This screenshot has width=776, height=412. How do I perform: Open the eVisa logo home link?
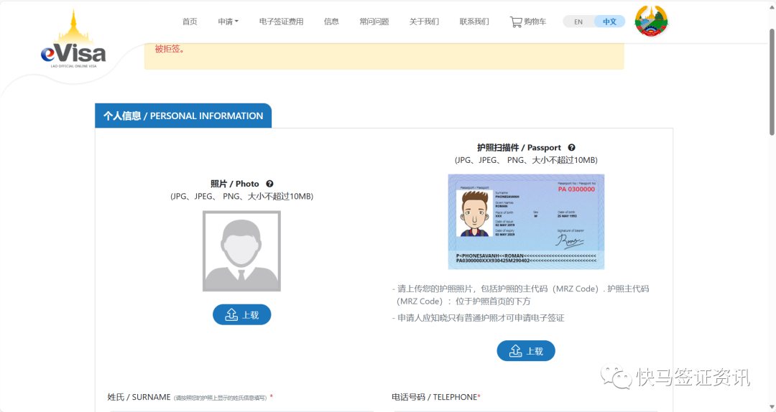pyautogui.click(x=73, y=39)
